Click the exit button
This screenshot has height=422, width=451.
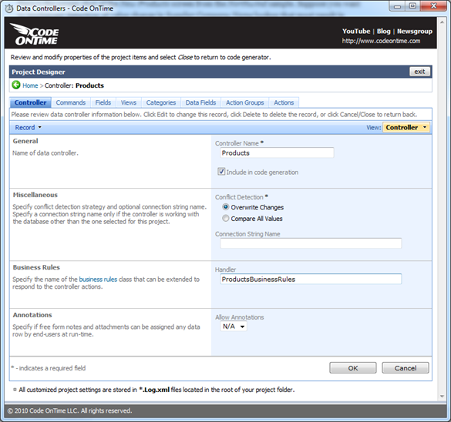(419, 72)
